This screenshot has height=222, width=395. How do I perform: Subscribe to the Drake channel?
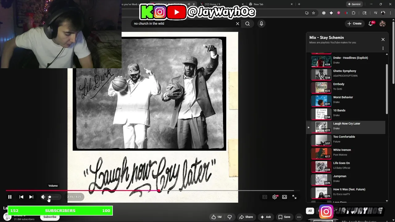coord(50,217)
